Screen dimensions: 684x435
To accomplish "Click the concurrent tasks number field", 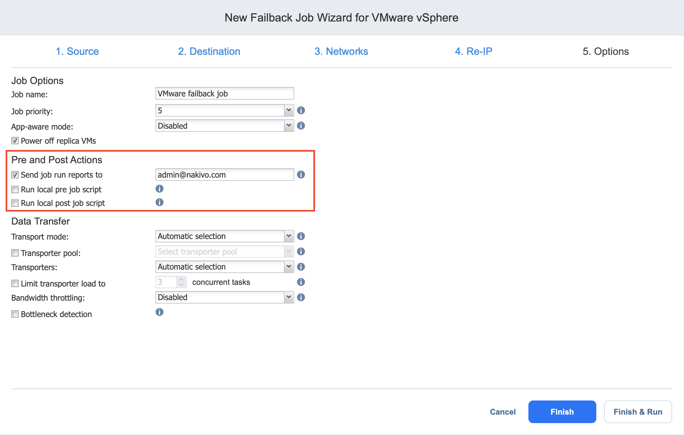I will (166, 282).
